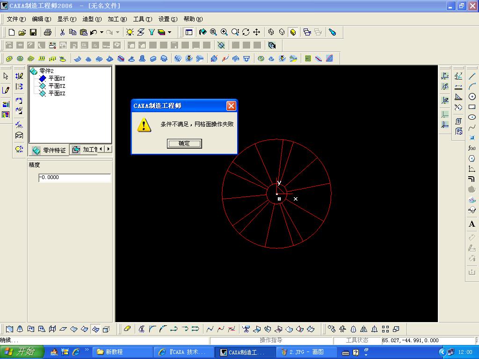This screenshot has height=359, width=479.
Task: Open the redo history dropdown arrow
Action: click(x=117, y=32)
